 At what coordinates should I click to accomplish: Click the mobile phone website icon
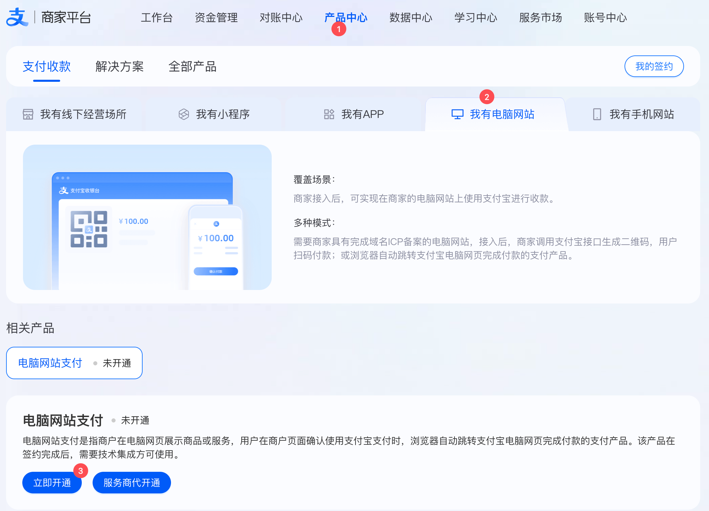point(597,114)
